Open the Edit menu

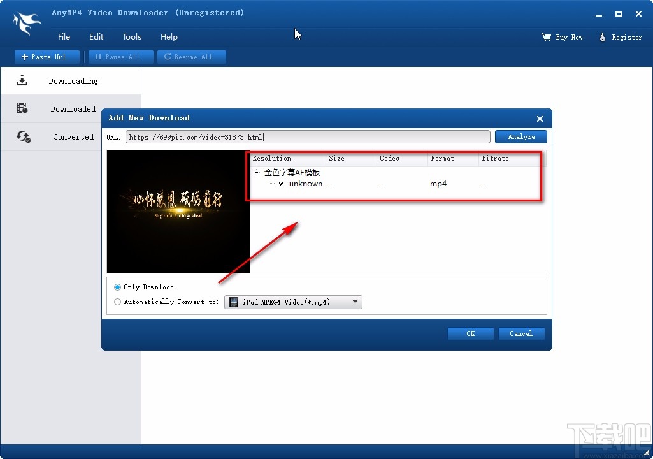[x=96, y=36]
